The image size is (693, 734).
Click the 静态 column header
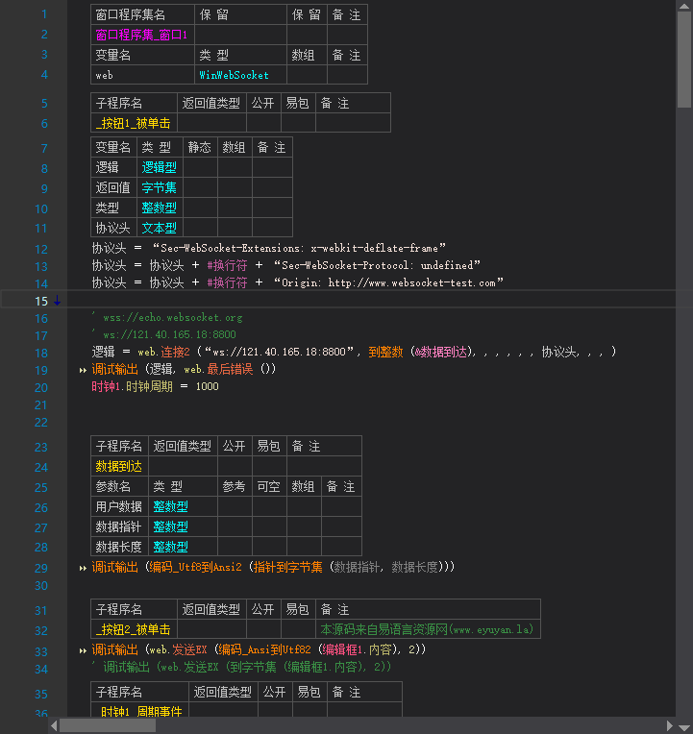[x=200, y=147]
